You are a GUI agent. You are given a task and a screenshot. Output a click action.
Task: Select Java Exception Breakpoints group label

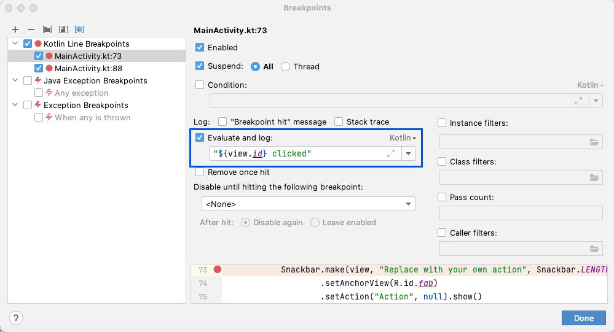(95, 80)
